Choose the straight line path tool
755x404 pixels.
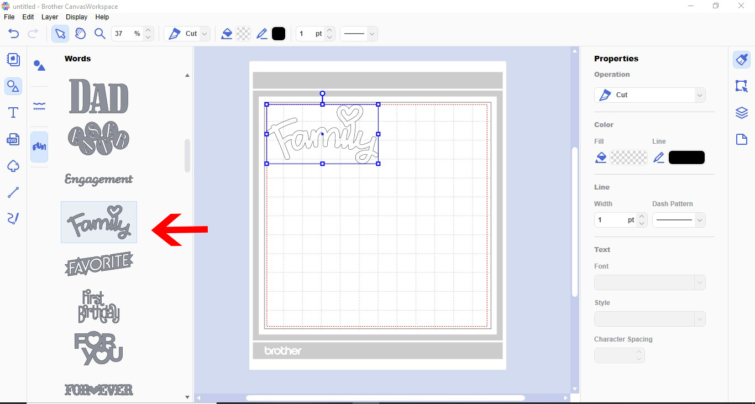[x=13, y=192]
